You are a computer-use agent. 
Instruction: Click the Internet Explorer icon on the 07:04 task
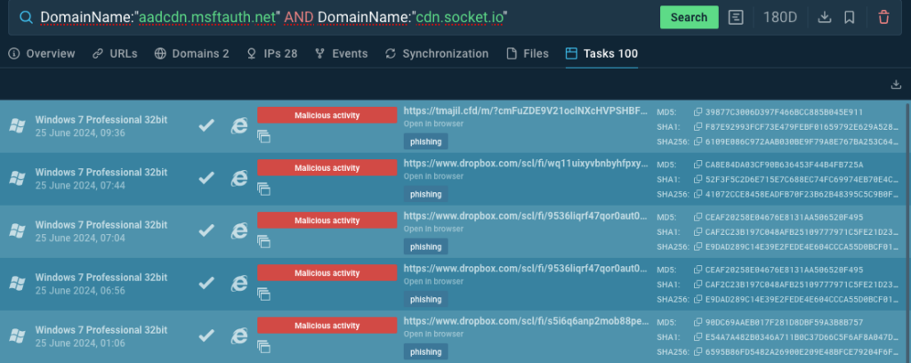click(238, 230)
